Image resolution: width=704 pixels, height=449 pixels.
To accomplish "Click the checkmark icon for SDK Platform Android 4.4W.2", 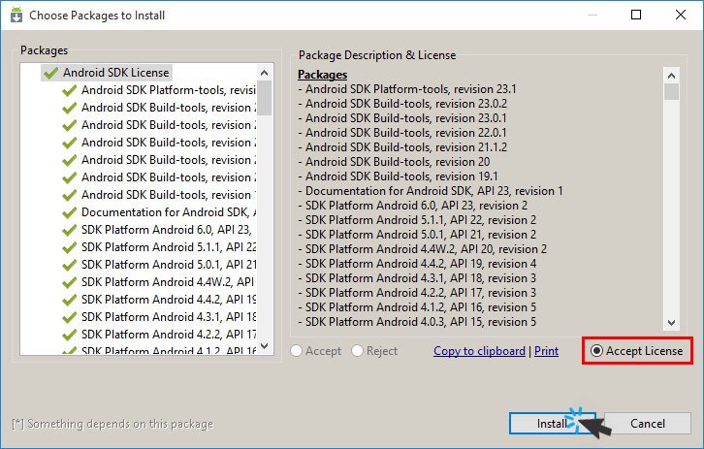I will point(69,282).
